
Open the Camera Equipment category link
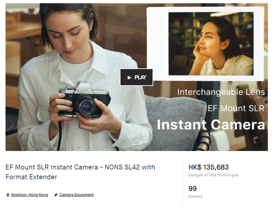coord(76,195)
